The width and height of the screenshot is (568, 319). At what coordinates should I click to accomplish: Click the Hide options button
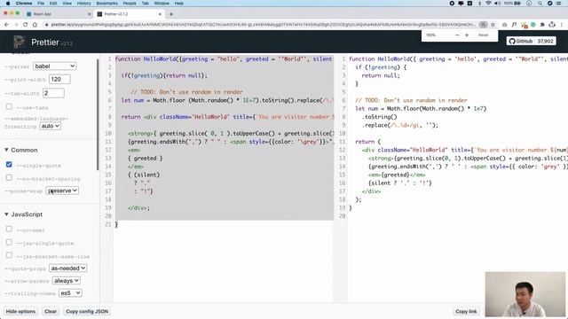(20, 311)
